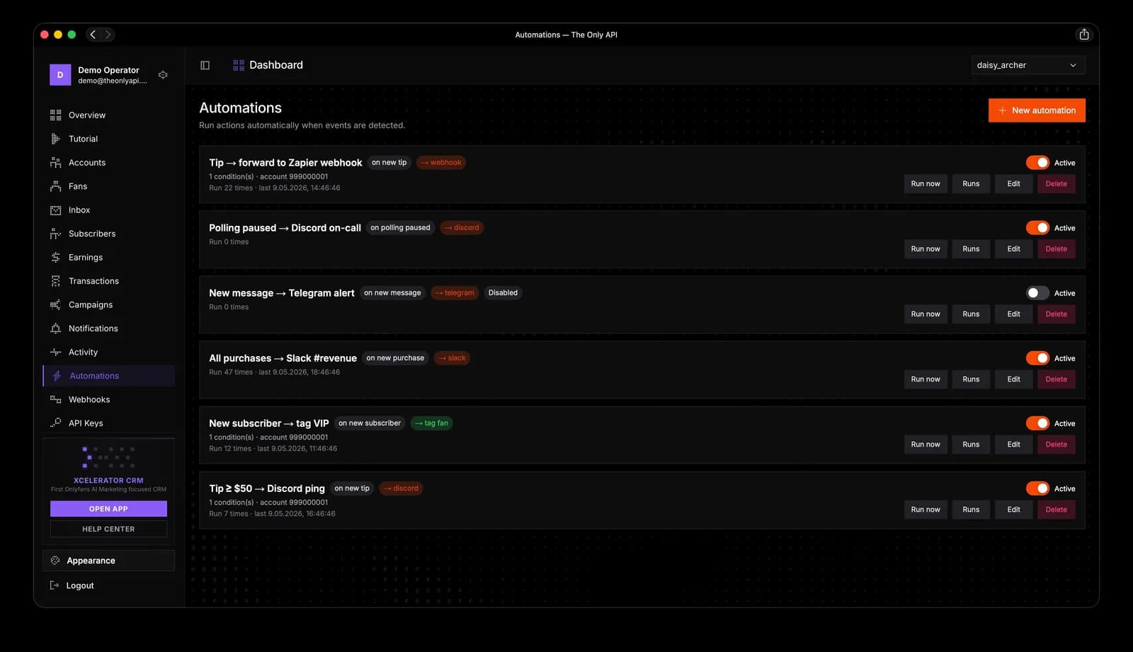The height and width of the screenshot is (652, 1133).
Task: View Runs for Polling paused Discord on-call
Action: click(971, 249)
